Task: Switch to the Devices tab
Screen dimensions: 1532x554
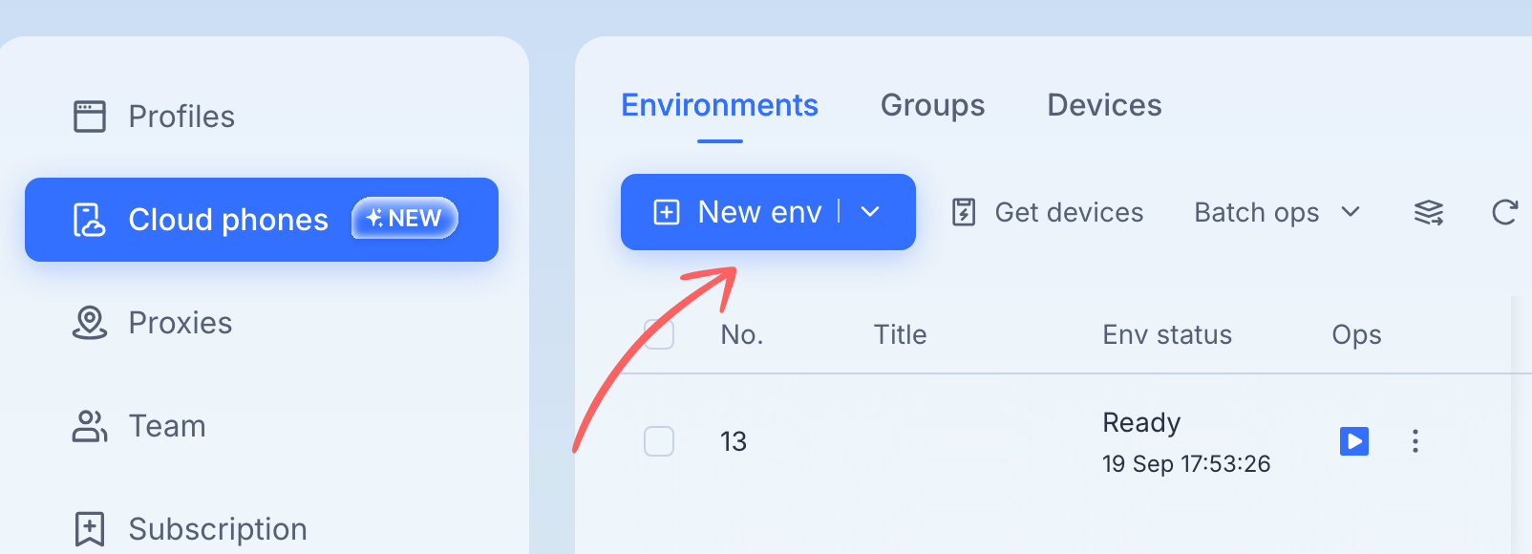Action: [1104, 105]
